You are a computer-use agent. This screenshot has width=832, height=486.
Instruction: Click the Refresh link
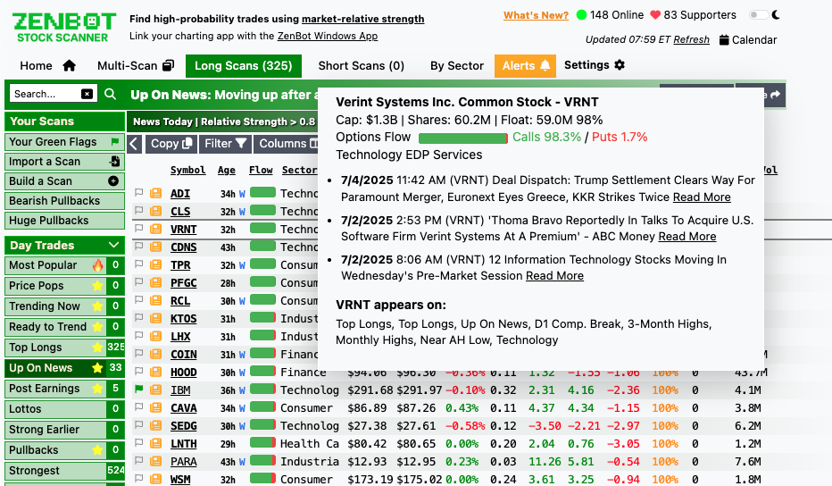click(691, 40)
